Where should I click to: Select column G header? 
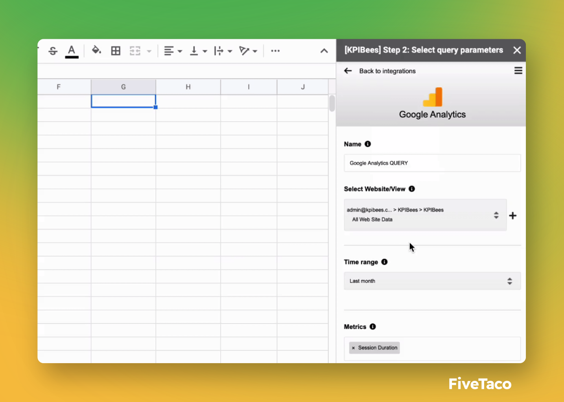(x=123, y=87)
